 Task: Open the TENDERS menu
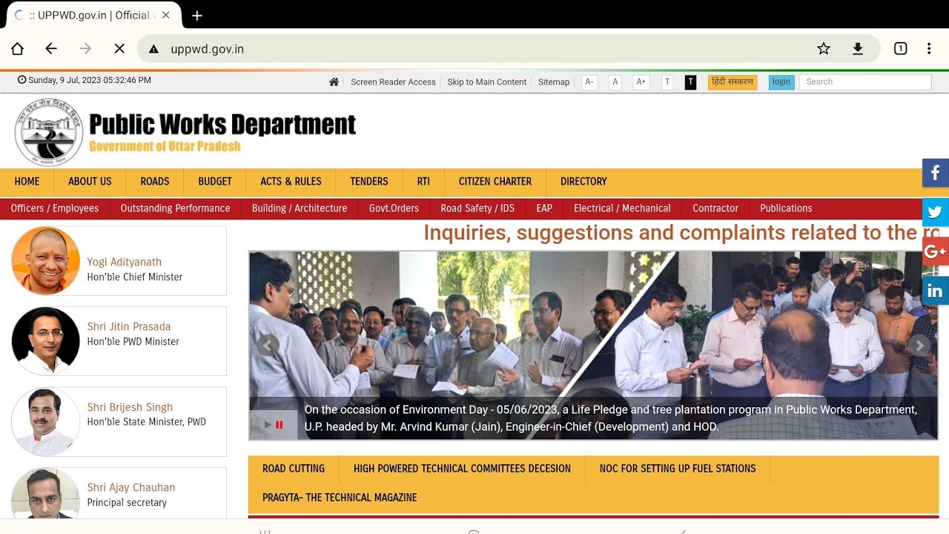pos(369,182)
